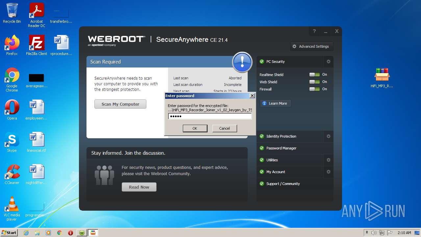421x237 pixels.
Task: Open the averageaw desktop file
Action: click(x=37, y=80)
